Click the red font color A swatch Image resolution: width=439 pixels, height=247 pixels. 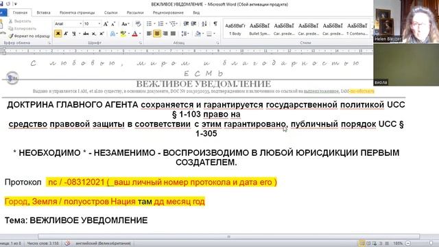[x=134, y=34]
